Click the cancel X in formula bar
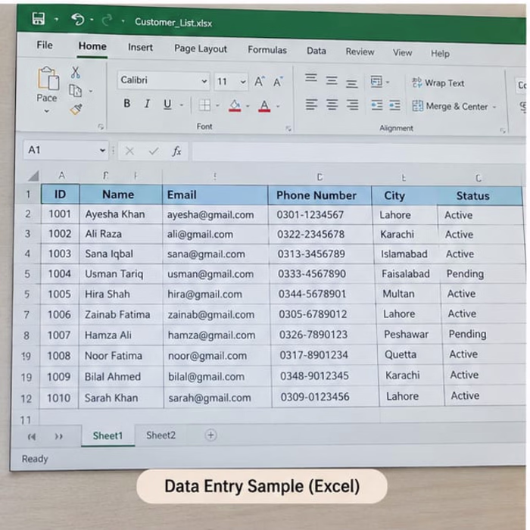This screenshot has width=530, height=530. (129, 151)
